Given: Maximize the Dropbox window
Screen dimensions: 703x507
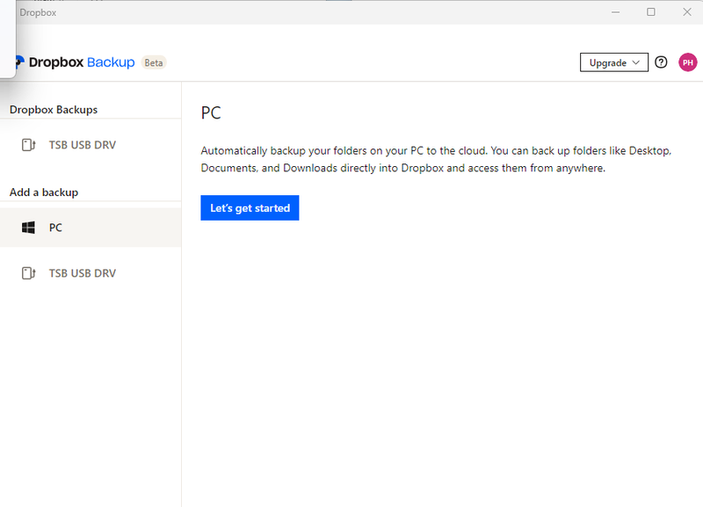Looking at the screenshot, I should tap(651, 11).
